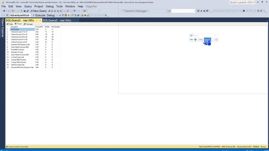Switch to the Messages pane tab
The image size is (269, 151).
click(x=28, y=24)
